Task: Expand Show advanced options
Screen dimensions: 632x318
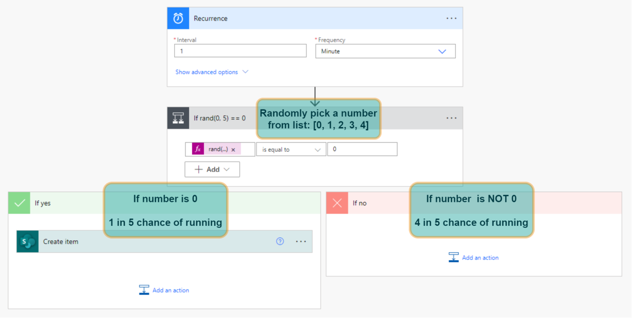Action: (x=211, y=72)
